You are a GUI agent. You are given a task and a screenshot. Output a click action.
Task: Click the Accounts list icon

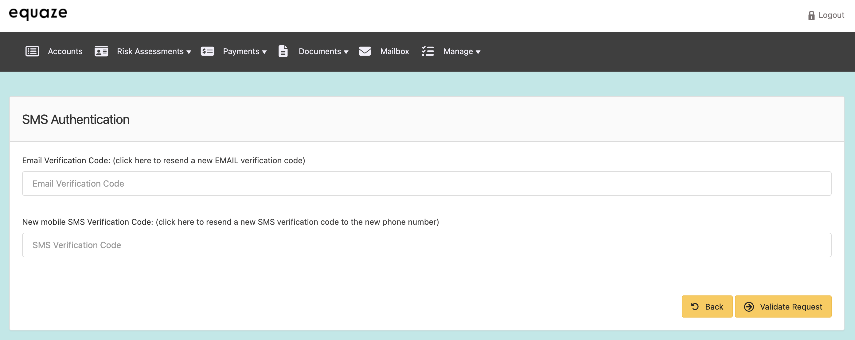coord(32,51)
